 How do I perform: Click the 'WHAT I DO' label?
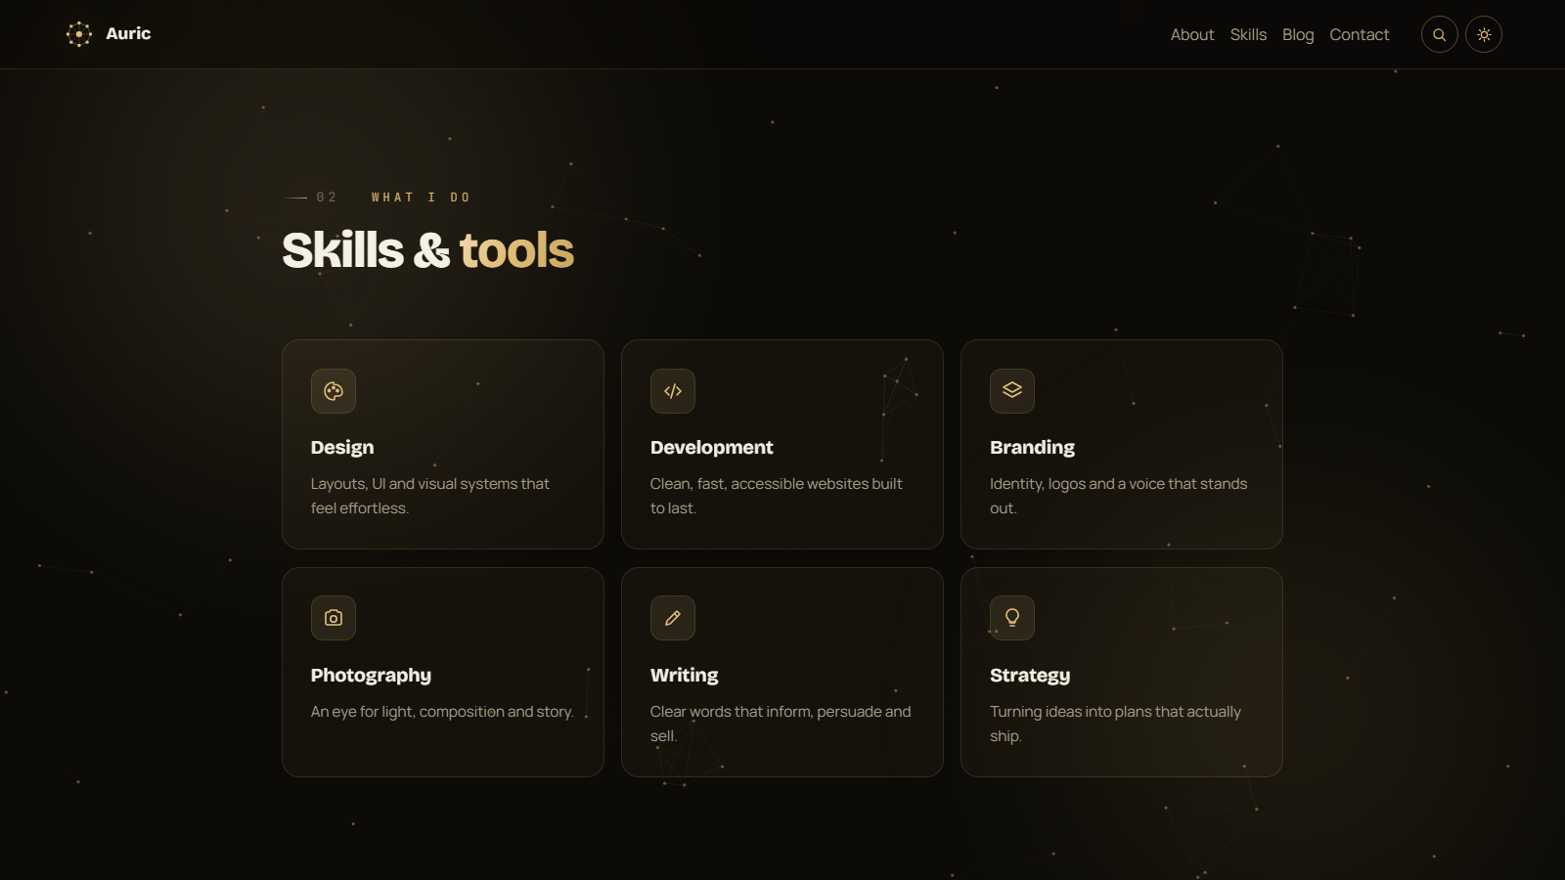421,198
